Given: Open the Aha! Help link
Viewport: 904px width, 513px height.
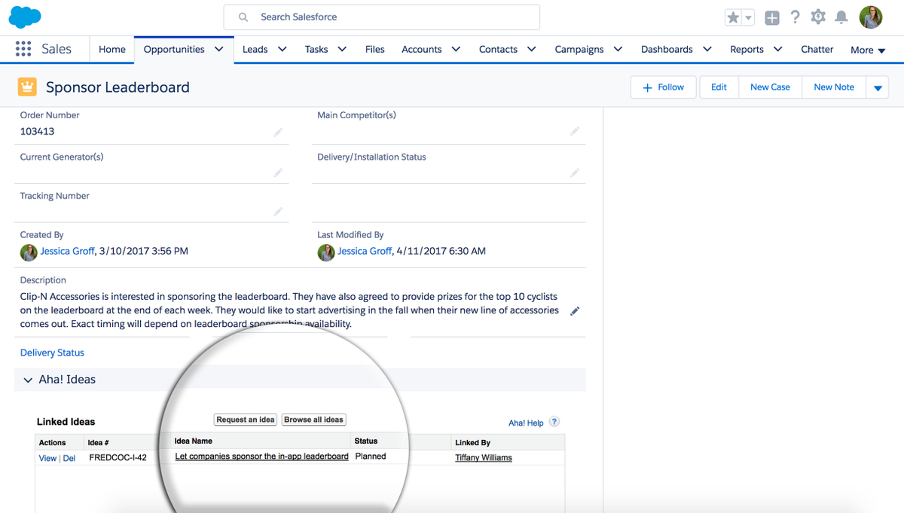Looking at the screenshot, I should [526, 423].
